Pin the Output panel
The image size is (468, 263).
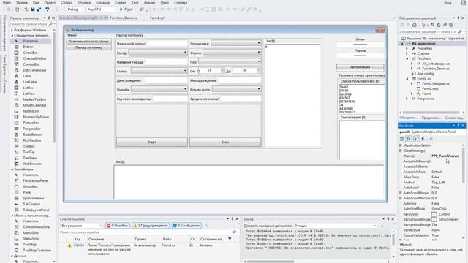[x=388, y=219]
